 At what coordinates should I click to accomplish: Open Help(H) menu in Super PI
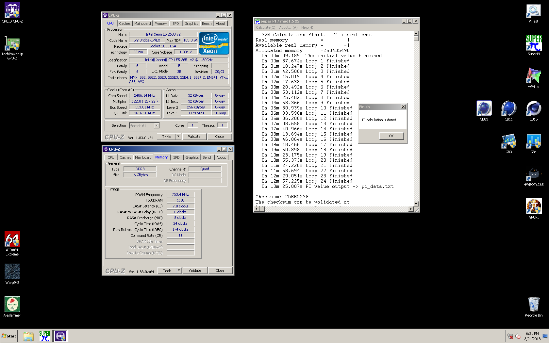(307, 27)
